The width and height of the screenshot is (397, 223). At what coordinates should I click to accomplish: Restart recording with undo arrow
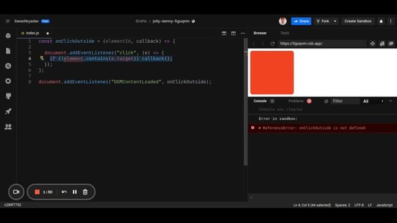click(x=65, y=192)
